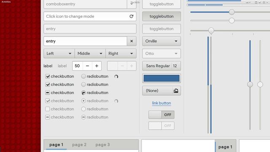
Task: Click the comboboxentry text field
Action: 85,4
